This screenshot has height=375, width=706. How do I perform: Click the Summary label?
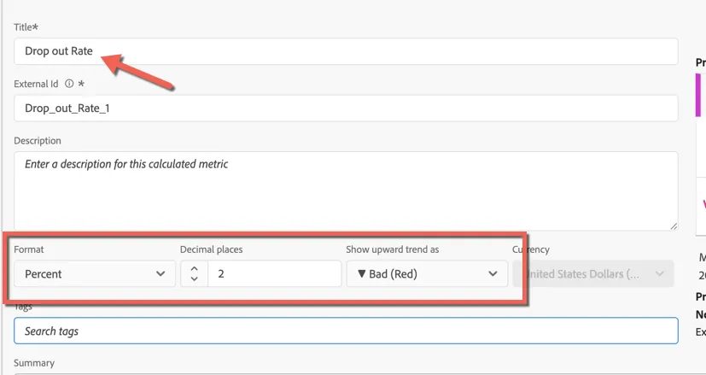pyautogui.click(x=34, y=363)
